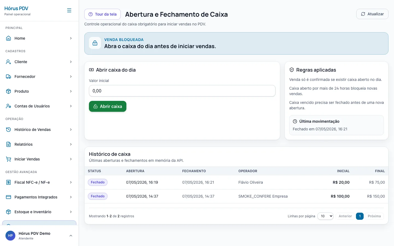Screen dimensions: 394x246
Task: Click the clock icon beside Última movimentação
Action: point(295,121)
